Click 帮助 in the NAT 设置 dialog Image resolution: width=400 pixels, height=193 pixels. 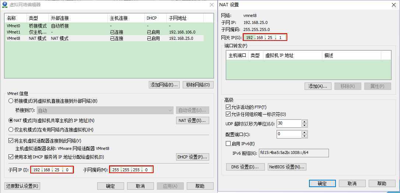[x=382, y=183]
